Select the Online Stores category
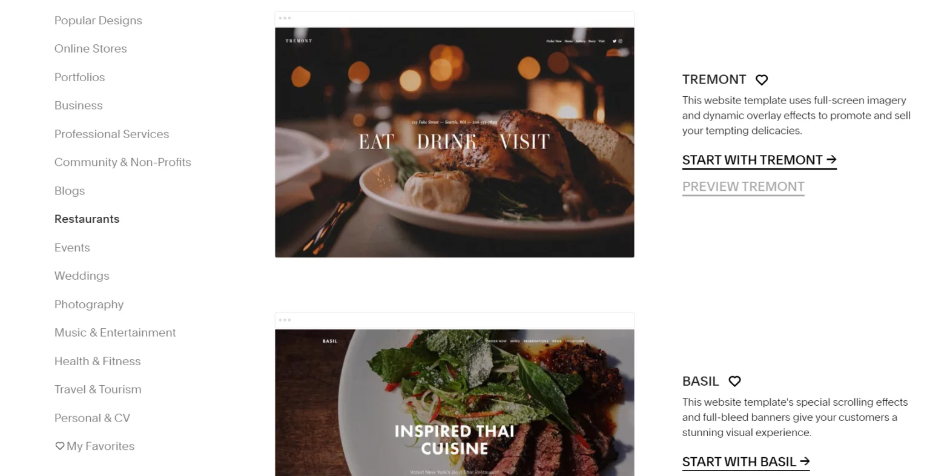 [91, 48]
